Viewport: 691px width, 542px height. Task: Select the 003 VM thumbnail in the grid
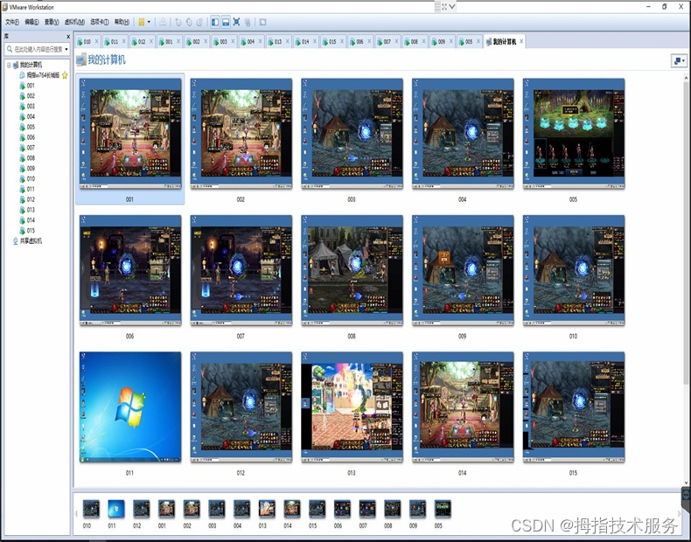[x=352, y=134]
